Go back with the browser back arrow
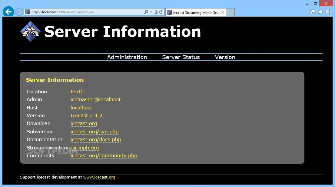The width and height of the screenshot is (335, 187). tap(8, 12)
